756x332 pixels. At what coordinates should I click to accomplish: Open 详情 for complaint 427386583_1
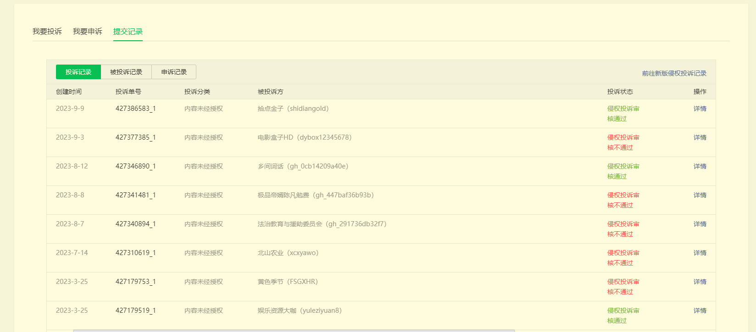point(700,109)
